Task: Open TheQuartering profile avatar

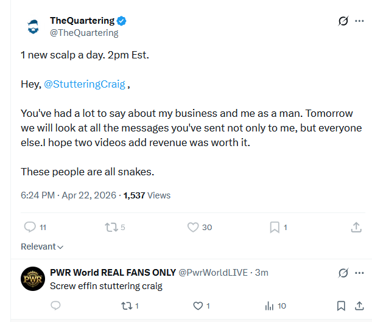Action: [x=33, y=27]
